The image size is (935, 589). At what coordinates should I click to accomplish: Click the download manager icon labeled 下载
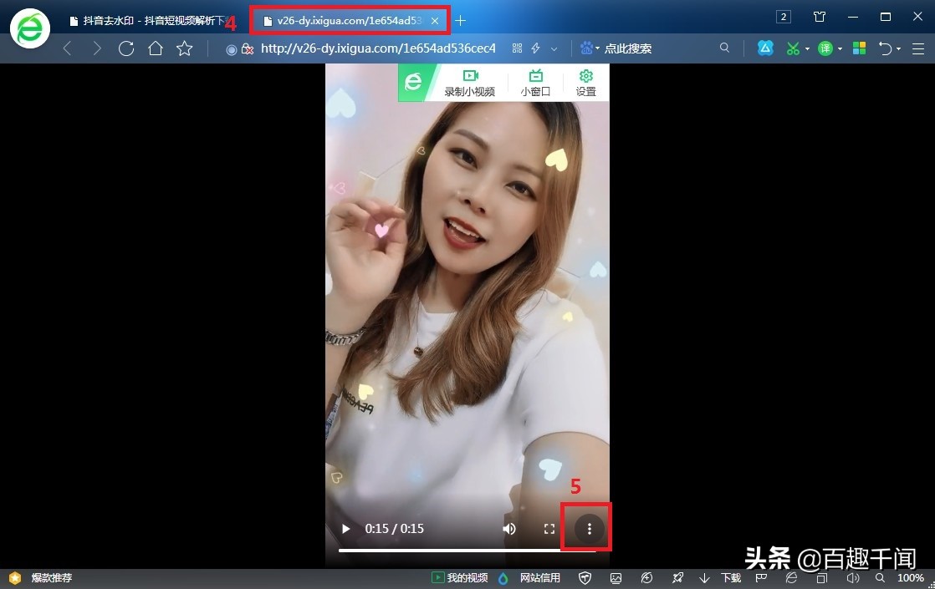pyautogui.click(x=724, y=577)
